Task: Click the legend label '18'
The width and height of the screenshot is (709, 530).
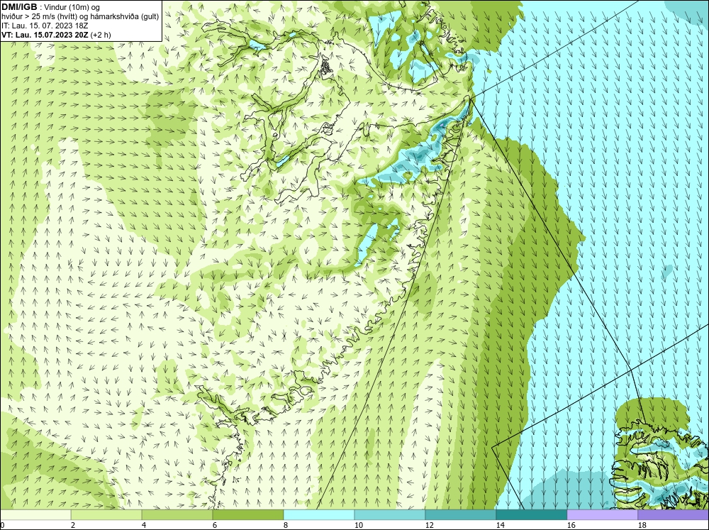Action: (642, 525)
